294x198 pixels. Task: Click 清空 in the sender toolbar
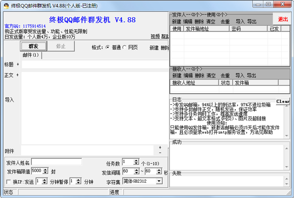coord(211,22)
